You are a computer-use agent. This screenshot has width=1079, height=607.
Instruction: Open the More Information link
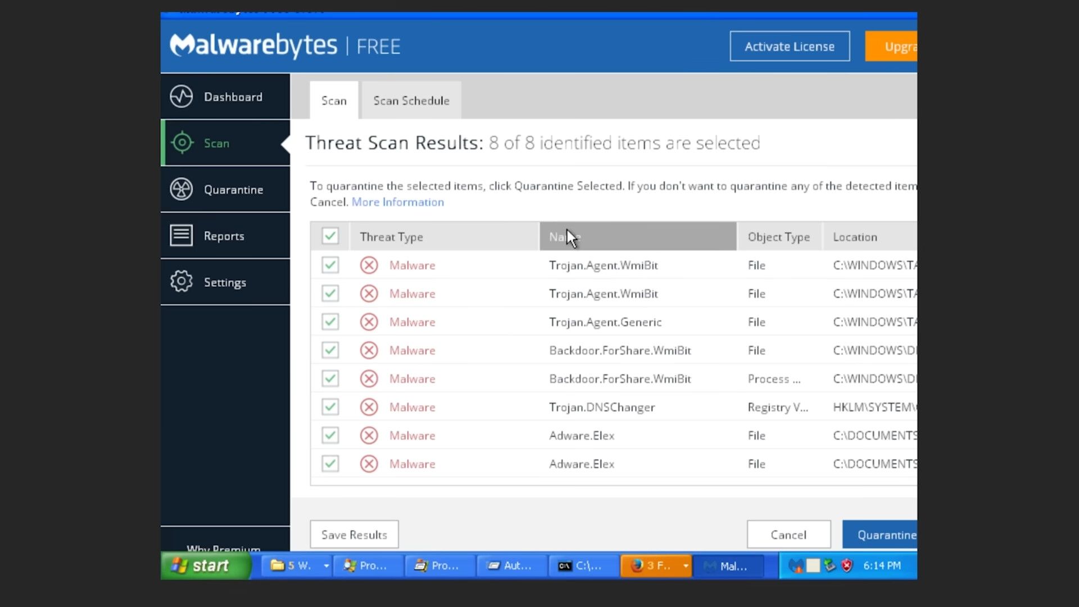397,202
